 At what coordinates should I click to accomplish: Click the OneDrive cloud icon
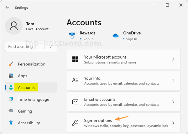point(116,36)
